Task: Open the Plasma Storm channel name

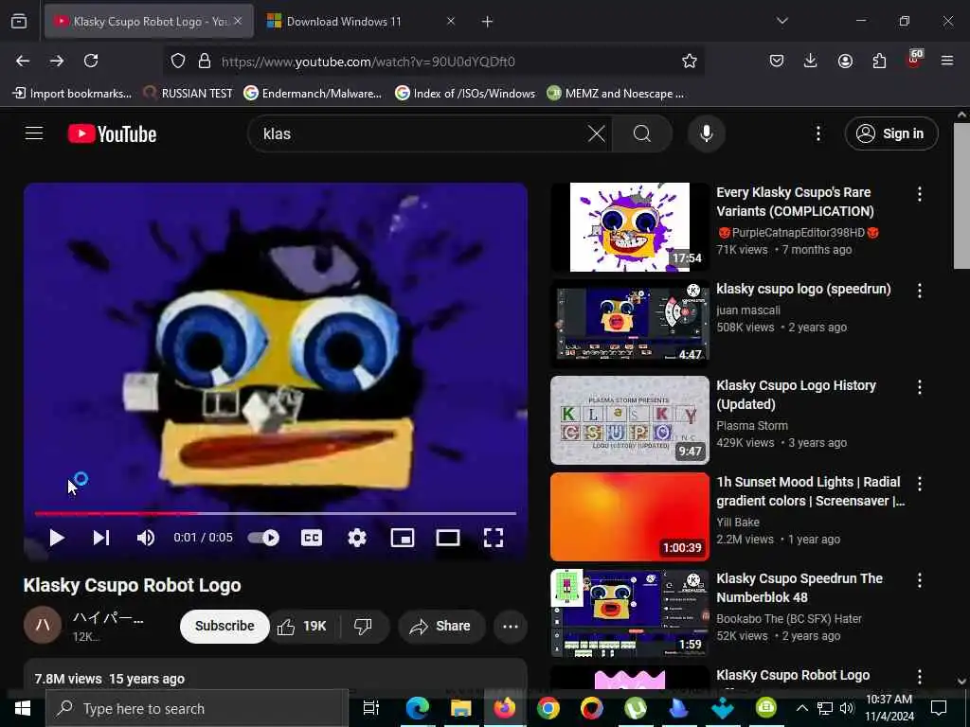Action: (752, 426)
